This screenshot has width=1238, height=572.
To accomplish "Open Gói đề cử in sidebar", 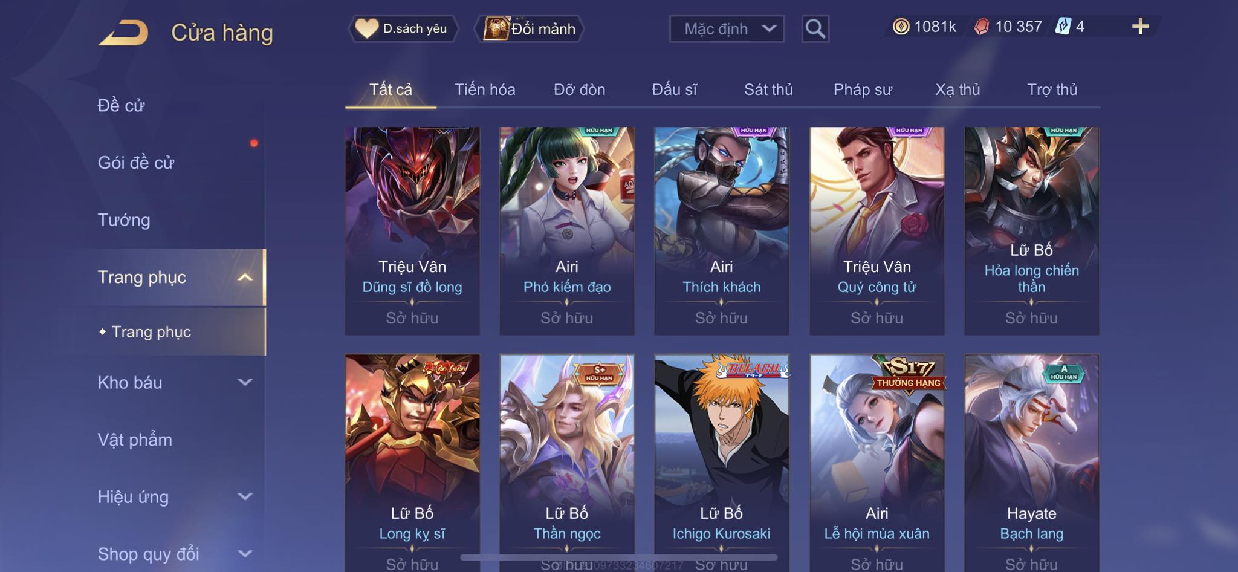I will click(x=136, y=163).
